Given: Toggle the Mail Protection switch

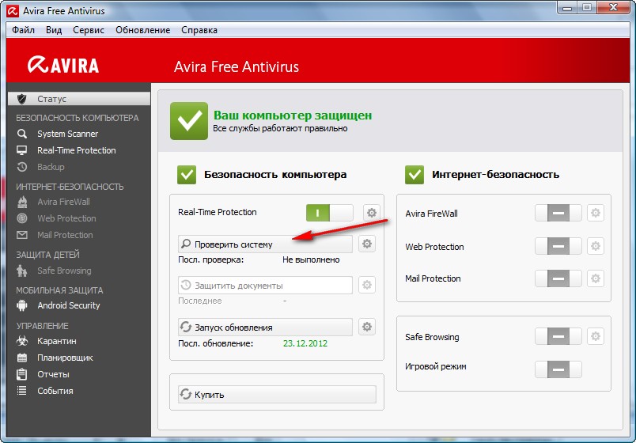Looking at the screenshot, I should pos(558,278).
